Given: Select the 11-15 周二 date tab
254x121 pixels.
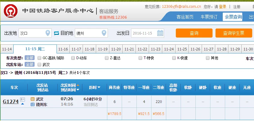Looking at the screenshot, I should click(x=35, y=49).
